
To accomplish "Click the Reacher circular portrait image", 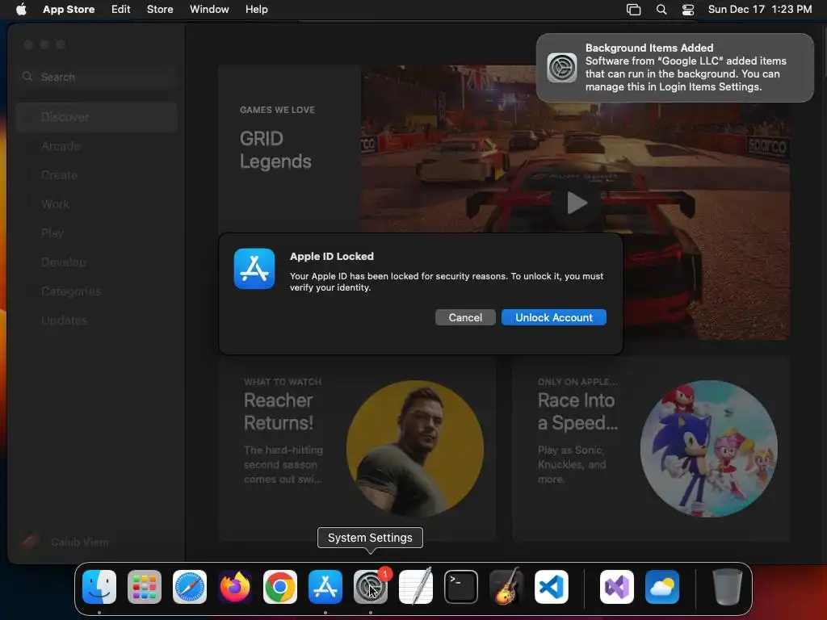I will [415, 449].
